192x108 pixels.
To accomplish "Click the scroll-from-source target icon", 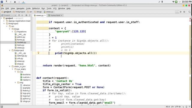I will [19, 15].
